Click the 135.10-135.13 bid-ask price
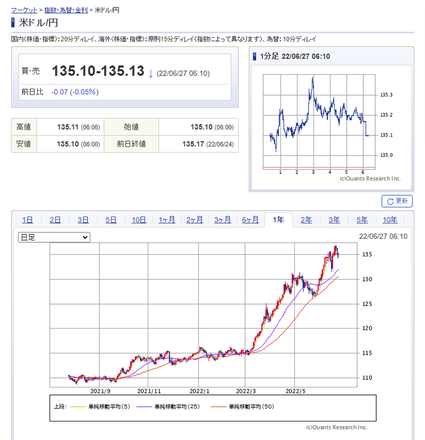 (x=98, y=71)
